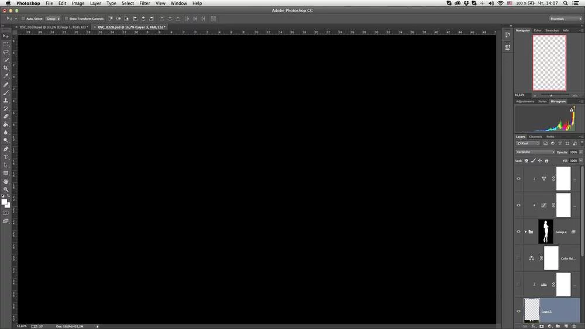The image size is (585, 329).
Task: Select the Dodge tool
Action: (x=6, y=140)
